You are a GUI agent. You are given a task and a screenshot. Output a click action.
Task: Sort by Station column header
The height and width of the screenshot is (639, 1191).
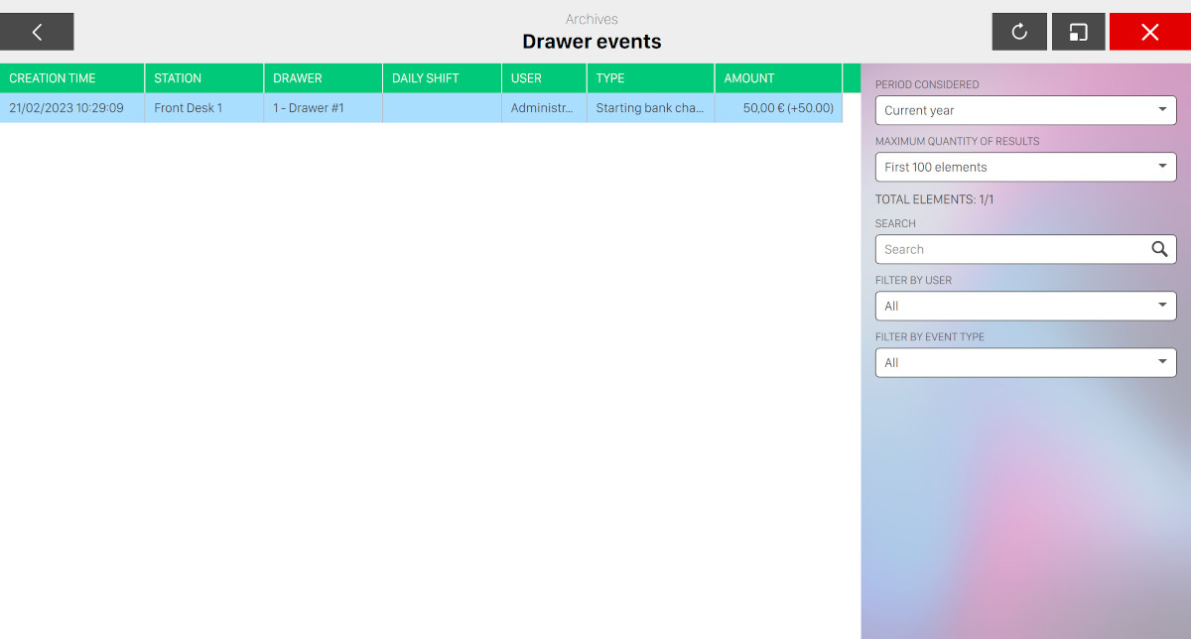point(203,78)
